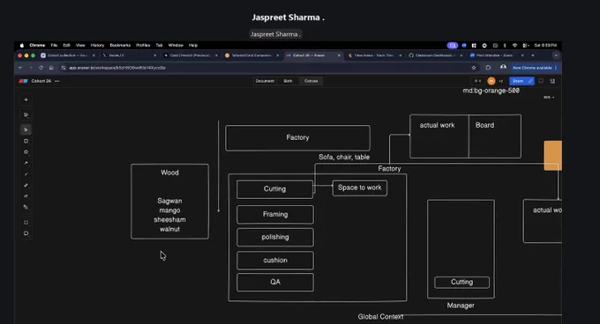Click the New Chrome available button
Image resolution: width=600 pixels, height=324 pixels.
[535, 68]
